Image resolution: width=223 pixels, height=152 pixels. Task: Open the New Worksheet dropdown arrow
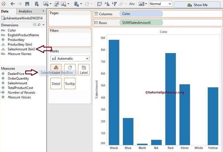(51, 4)
